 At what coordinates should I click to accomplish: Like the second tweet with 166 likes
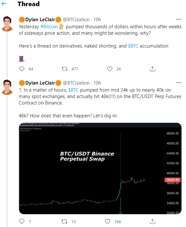click(x=108, y=222)
